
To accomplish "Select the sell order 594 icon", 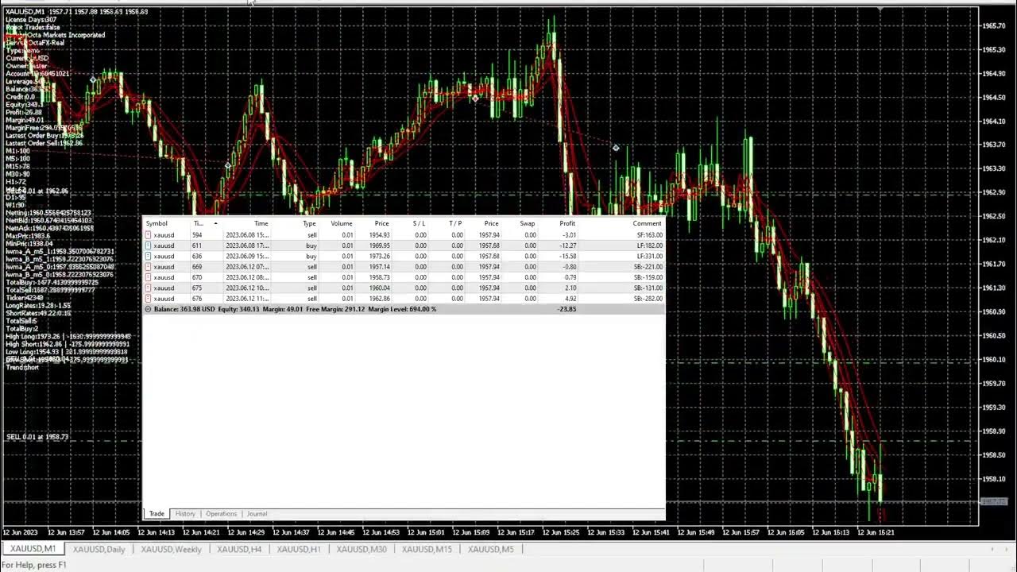I will coord(148,235).
